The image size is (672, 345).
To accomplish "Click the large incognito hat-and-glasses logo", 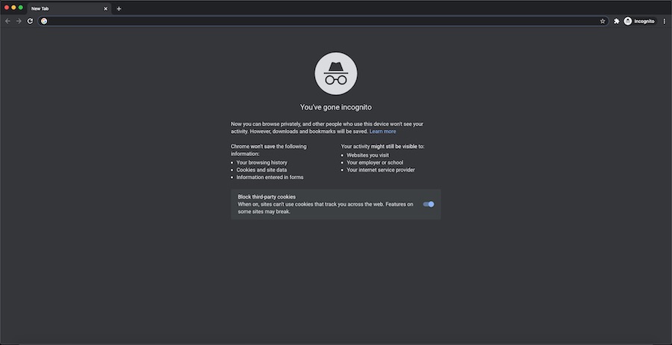I will point(336,73).
